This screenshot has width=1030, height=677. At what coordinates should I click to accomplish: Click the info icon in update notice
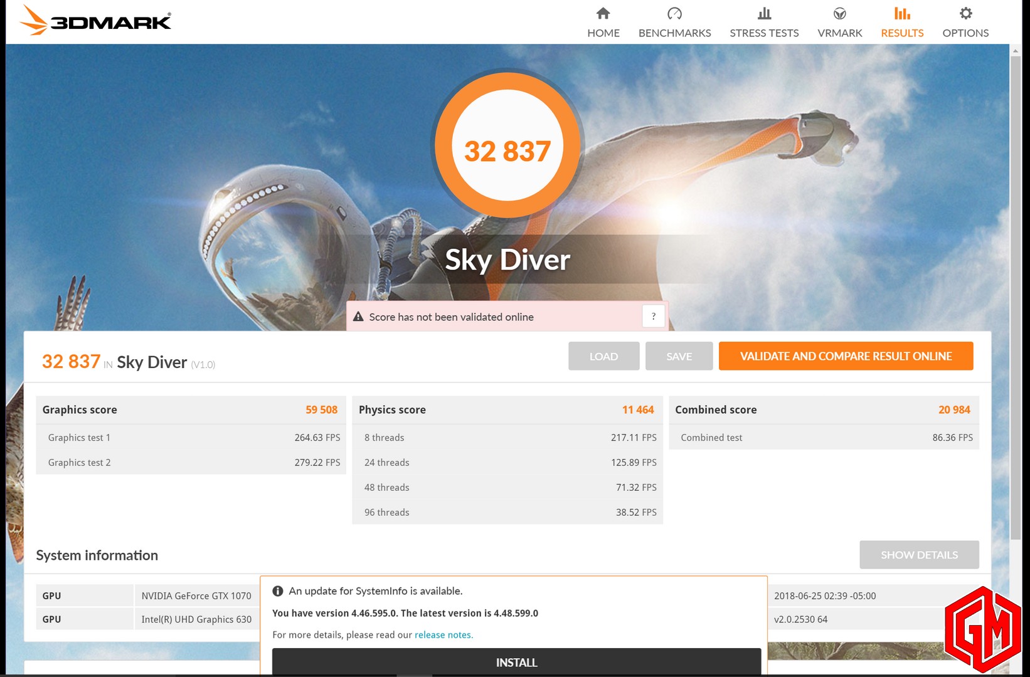[277, 591]
